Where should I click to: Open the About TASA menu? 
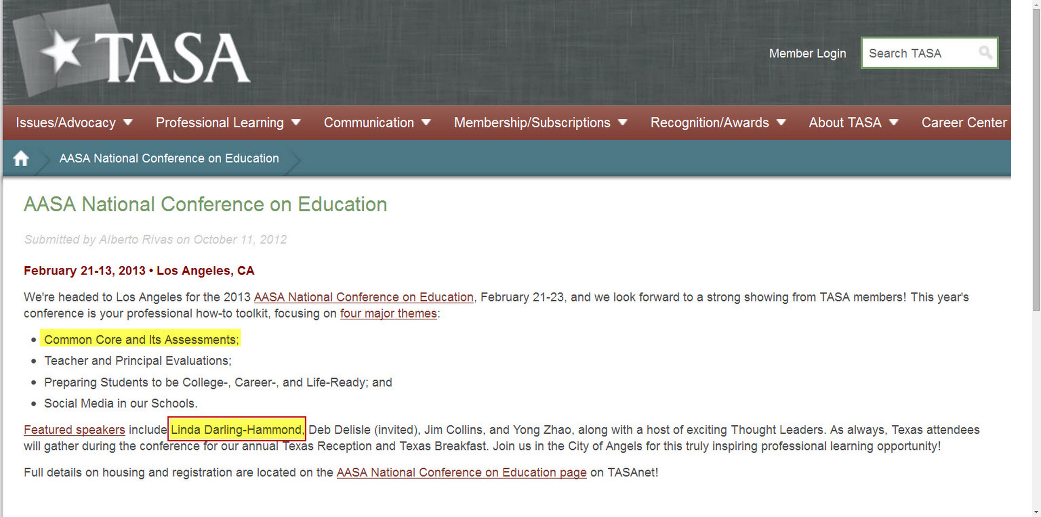(x=845, y=123)
